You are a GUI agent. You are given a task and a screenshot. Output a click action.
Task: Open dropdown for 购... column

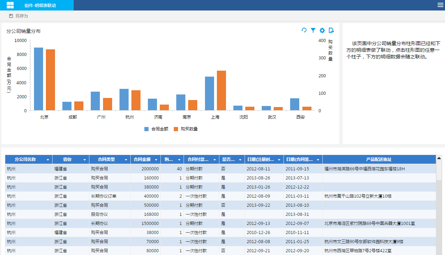point(179,160)
